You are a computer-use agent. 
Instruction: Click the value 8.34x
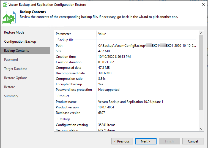pyautogui.click(x=102, y=79)
